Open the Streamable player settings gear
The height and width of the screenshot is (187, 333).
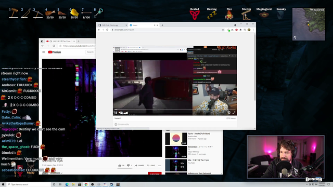click(229, 113)
